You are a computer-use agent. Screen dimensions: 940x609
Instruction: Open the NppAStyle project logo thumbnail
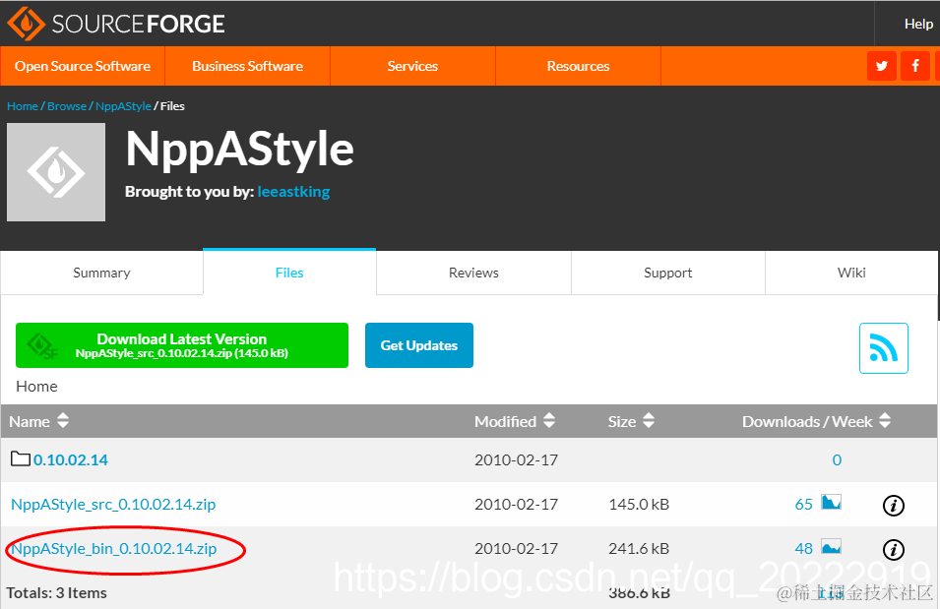click(56, 172)
